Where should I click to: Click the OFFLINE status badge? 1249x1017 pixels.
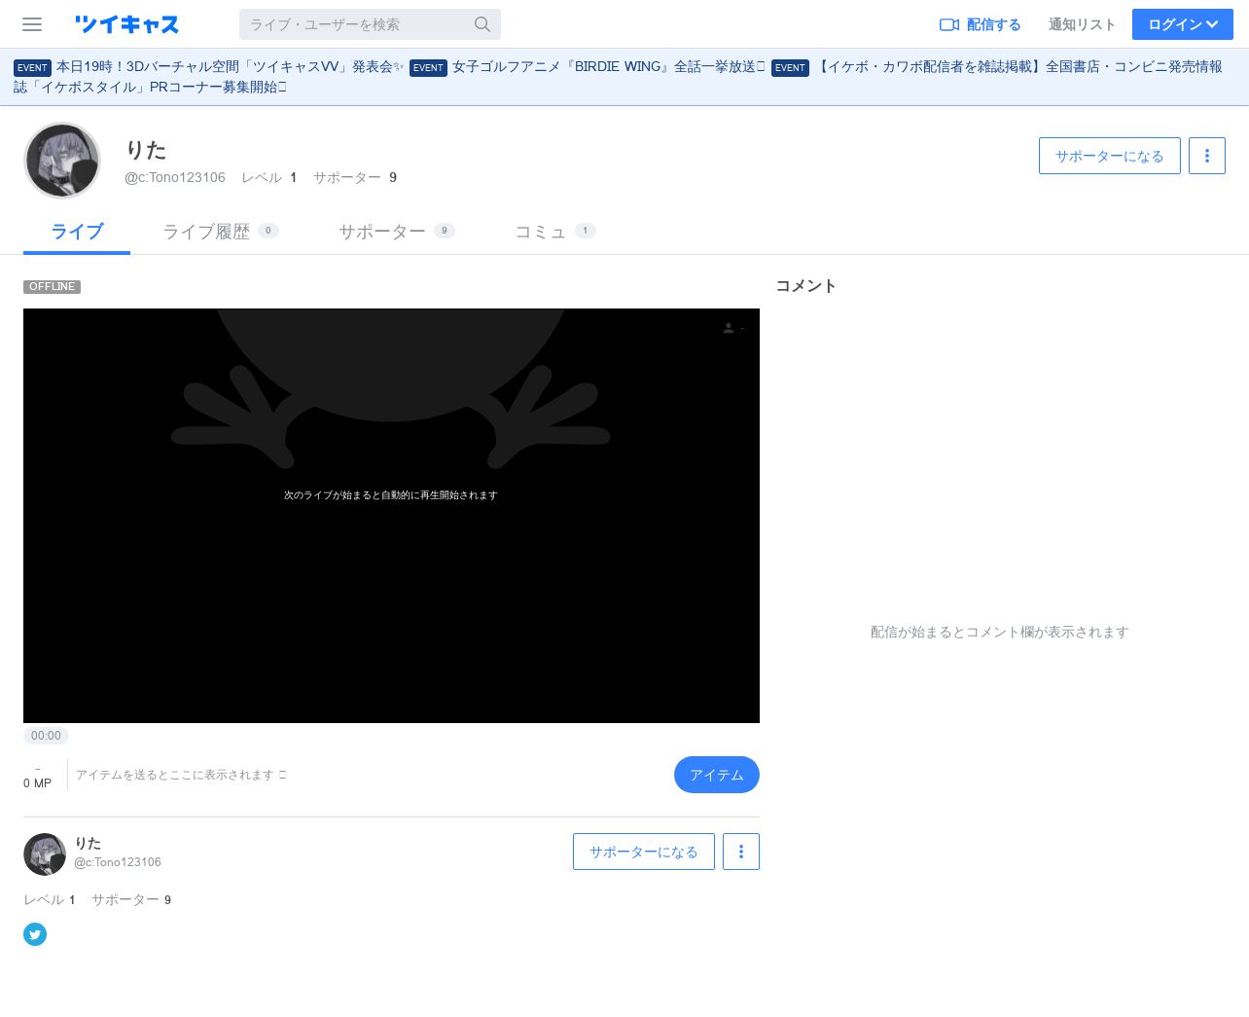click(52, 286)
